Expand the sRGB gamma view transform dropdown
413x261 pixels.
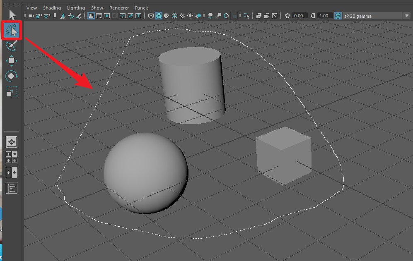point(406,16)
